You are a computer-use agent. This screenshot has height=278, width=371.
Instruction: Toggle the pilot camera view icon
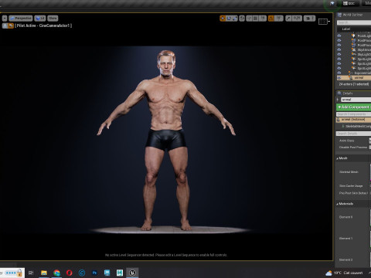click(11, 25)
